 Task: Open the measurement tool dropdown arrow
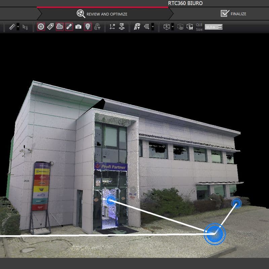tap(17, 26)
